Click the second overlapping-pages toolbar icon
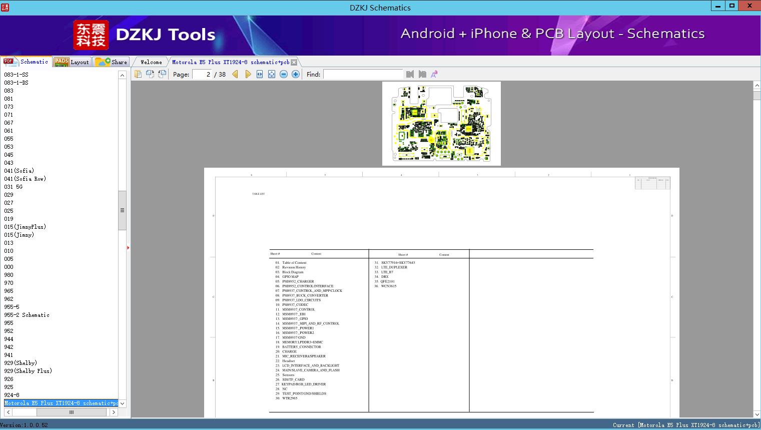 150,74
